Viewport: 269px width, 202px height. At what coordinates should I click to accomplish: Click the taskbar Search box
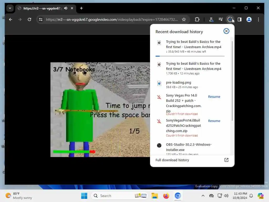coord(120,196)
